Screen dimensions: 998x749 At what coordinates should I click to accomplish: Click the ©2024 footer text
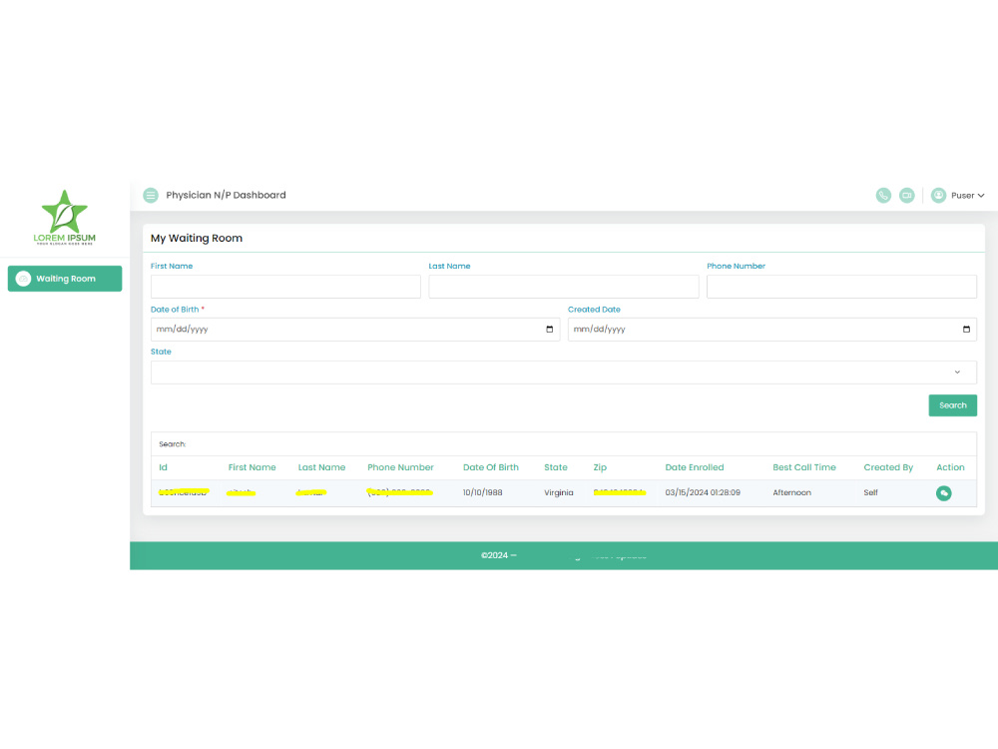click(x=498, y=555)
